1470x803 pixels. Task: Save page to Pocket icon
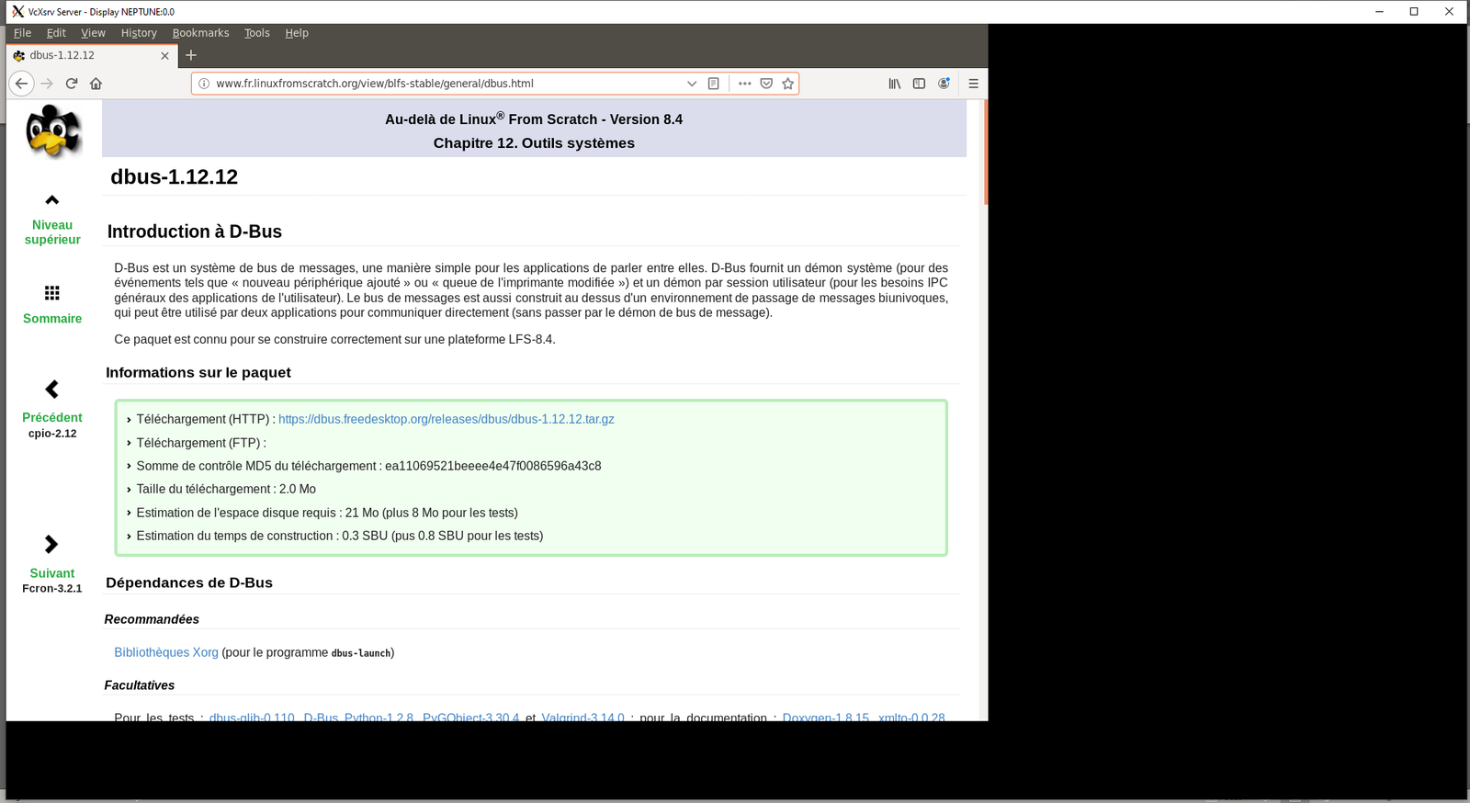[x=766, y=84]
